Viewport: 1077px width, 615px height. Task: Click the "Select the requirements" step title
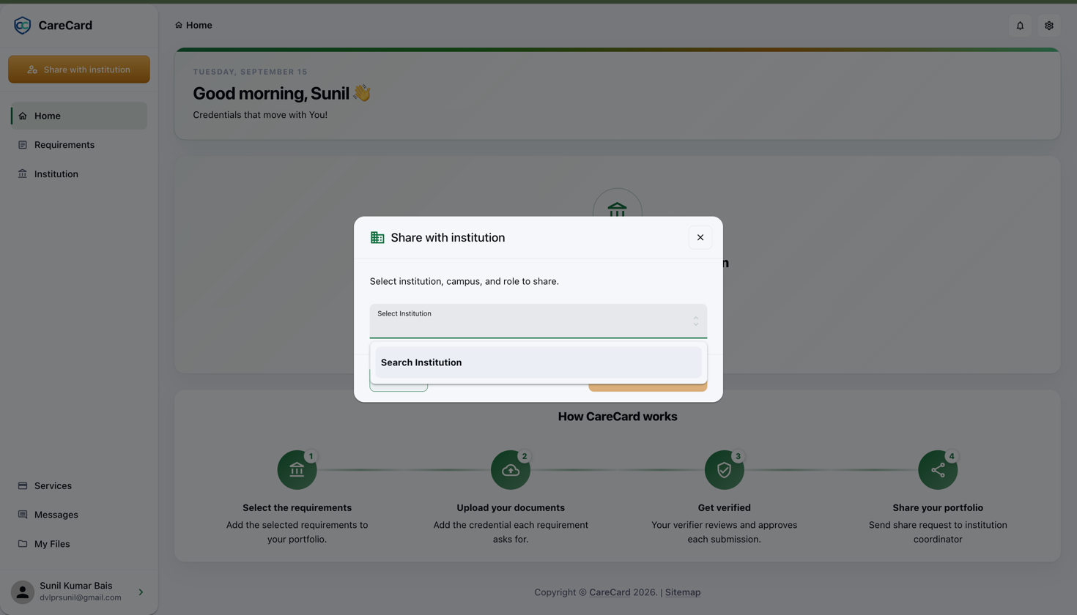(297, 507)
